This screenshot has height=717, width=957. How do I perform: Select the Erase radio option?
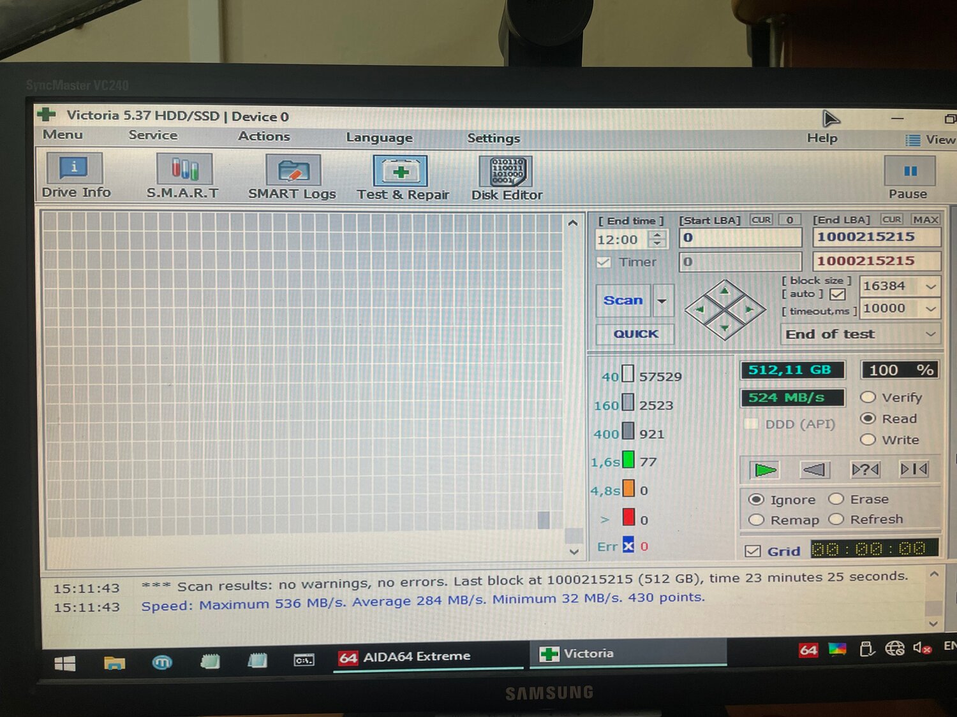pyautogui.click(x=836, y=499)
